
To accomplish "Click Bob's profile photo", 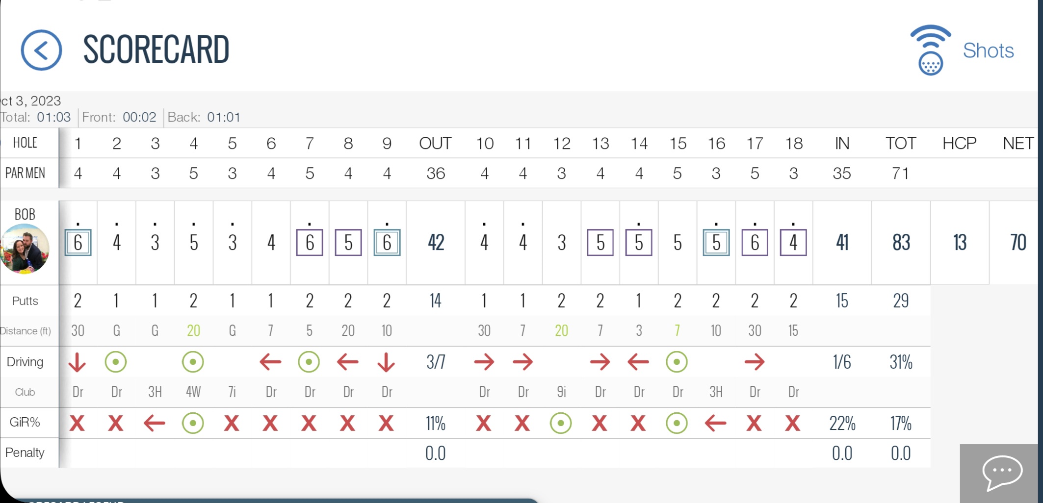I will click(25, 249).
